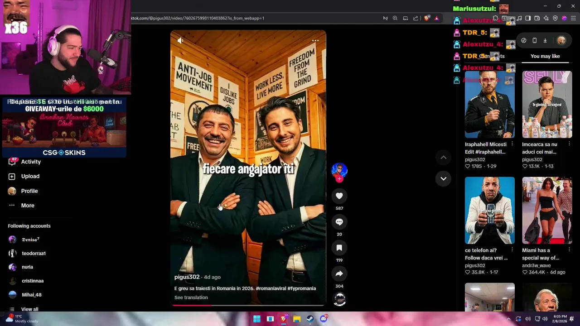Open taskbar weather widget 11°C
The width and height of the screenshot is (580, 326).
22,319
